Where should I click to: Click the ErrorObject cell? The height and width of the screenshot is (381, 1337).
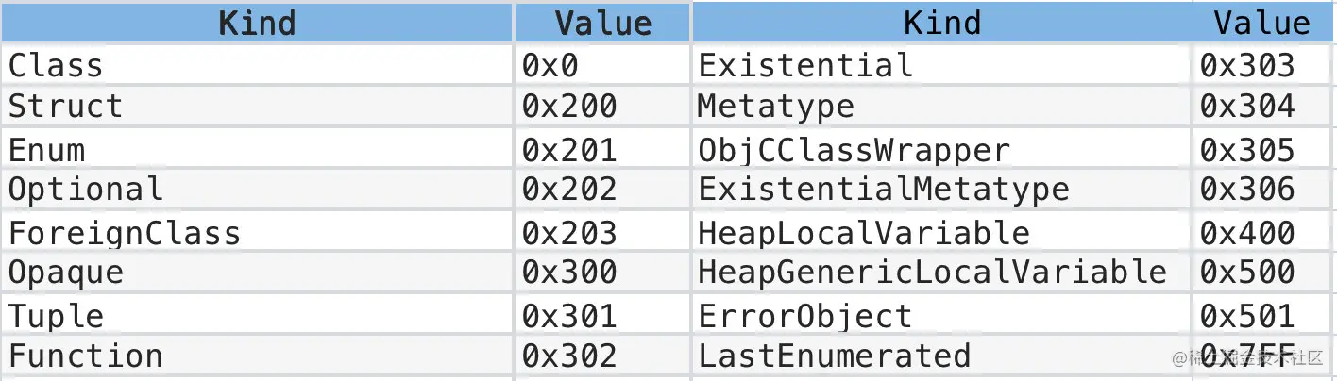941,315
